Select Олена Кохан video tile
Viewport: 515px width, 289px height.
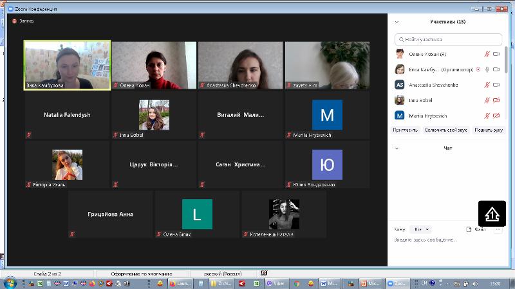coord(154,66)
